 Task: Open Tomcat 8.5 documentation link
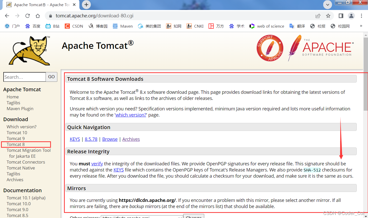point(17,215)
